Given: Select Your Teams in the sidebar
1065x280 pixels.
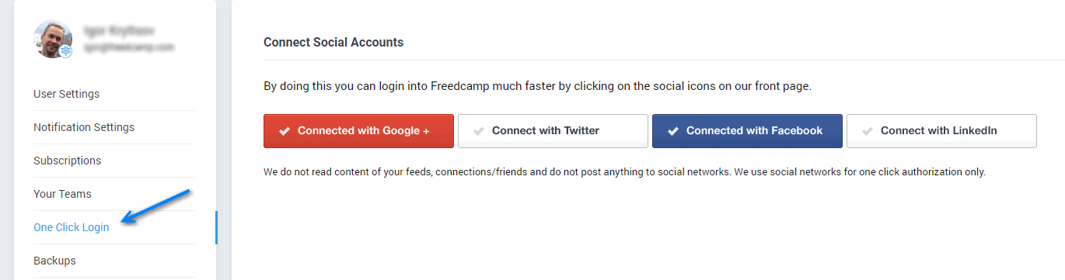Looking at the screenshot, I should click(62, 194).
